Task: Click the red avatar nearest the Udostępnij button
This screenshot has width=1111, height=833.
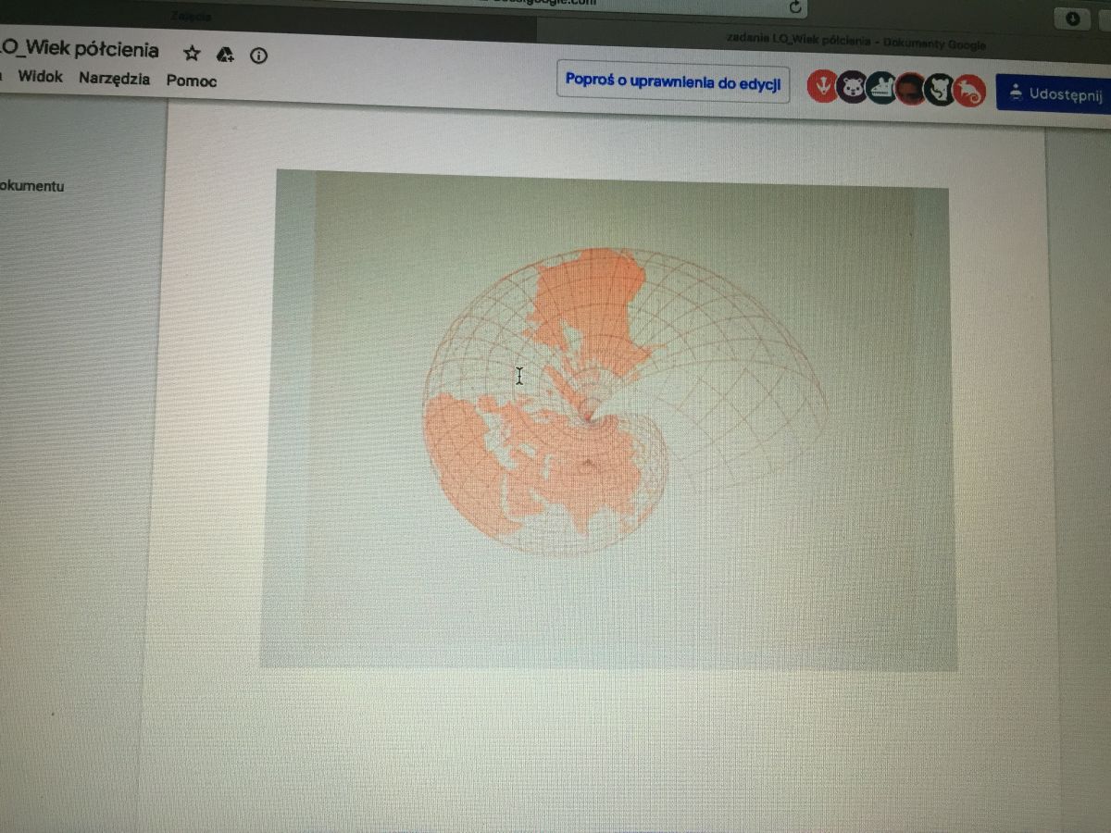Action: tap(969, 91)
